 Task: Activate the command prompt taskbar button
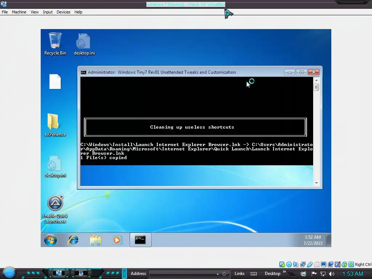(x=141, y=240)
